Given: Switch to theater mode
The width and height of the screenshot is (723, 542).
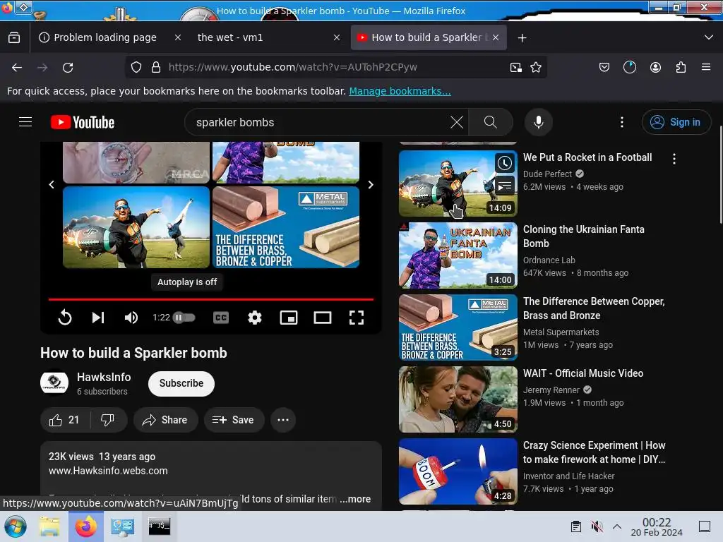Looking at the screenshot, I should [322, 318].
